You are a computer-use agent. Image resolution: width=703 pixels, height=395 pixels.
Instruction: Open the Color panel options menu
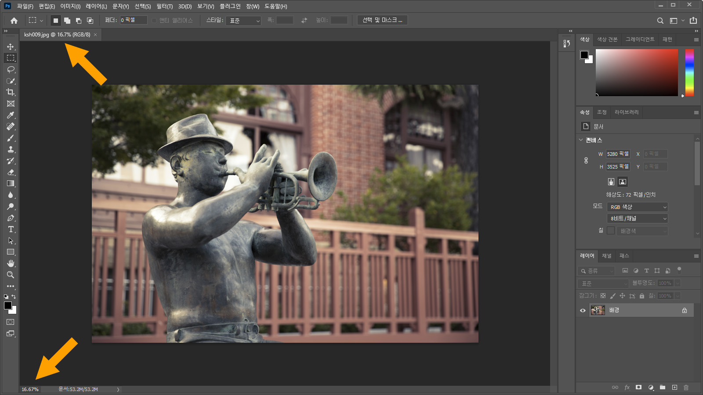(696, 39)
